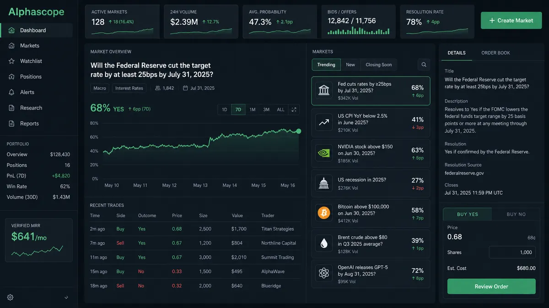Click the PnL (7D) +$4,820 row
Image resolution: width=549 pixels, height=308 pixels.
[38, 176]
